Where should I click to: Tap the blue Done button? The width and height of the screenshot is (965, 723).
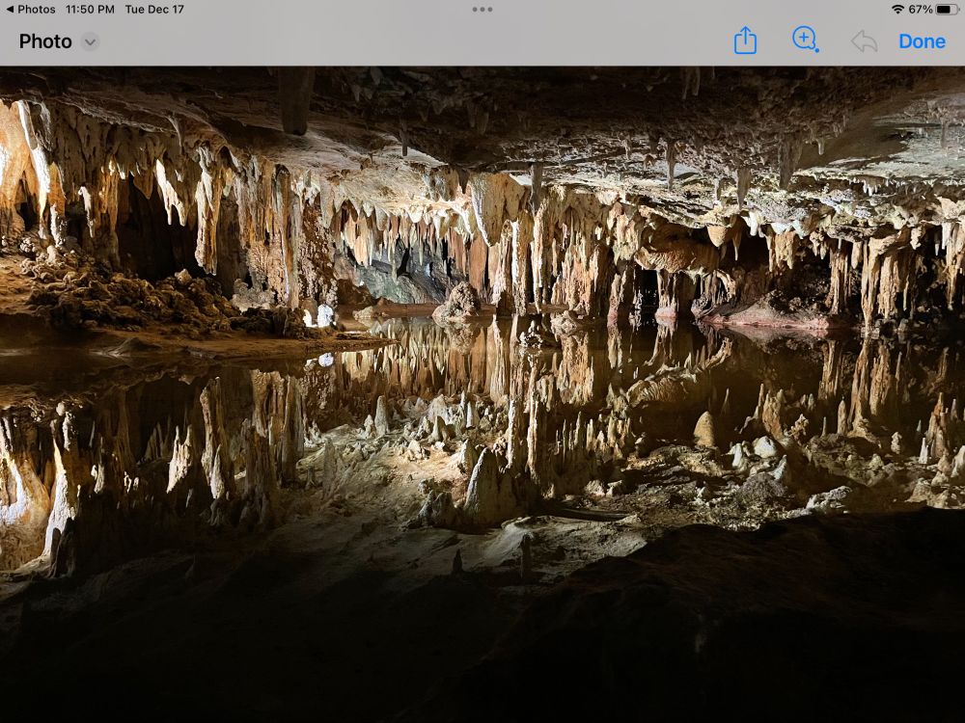(922, 41)
